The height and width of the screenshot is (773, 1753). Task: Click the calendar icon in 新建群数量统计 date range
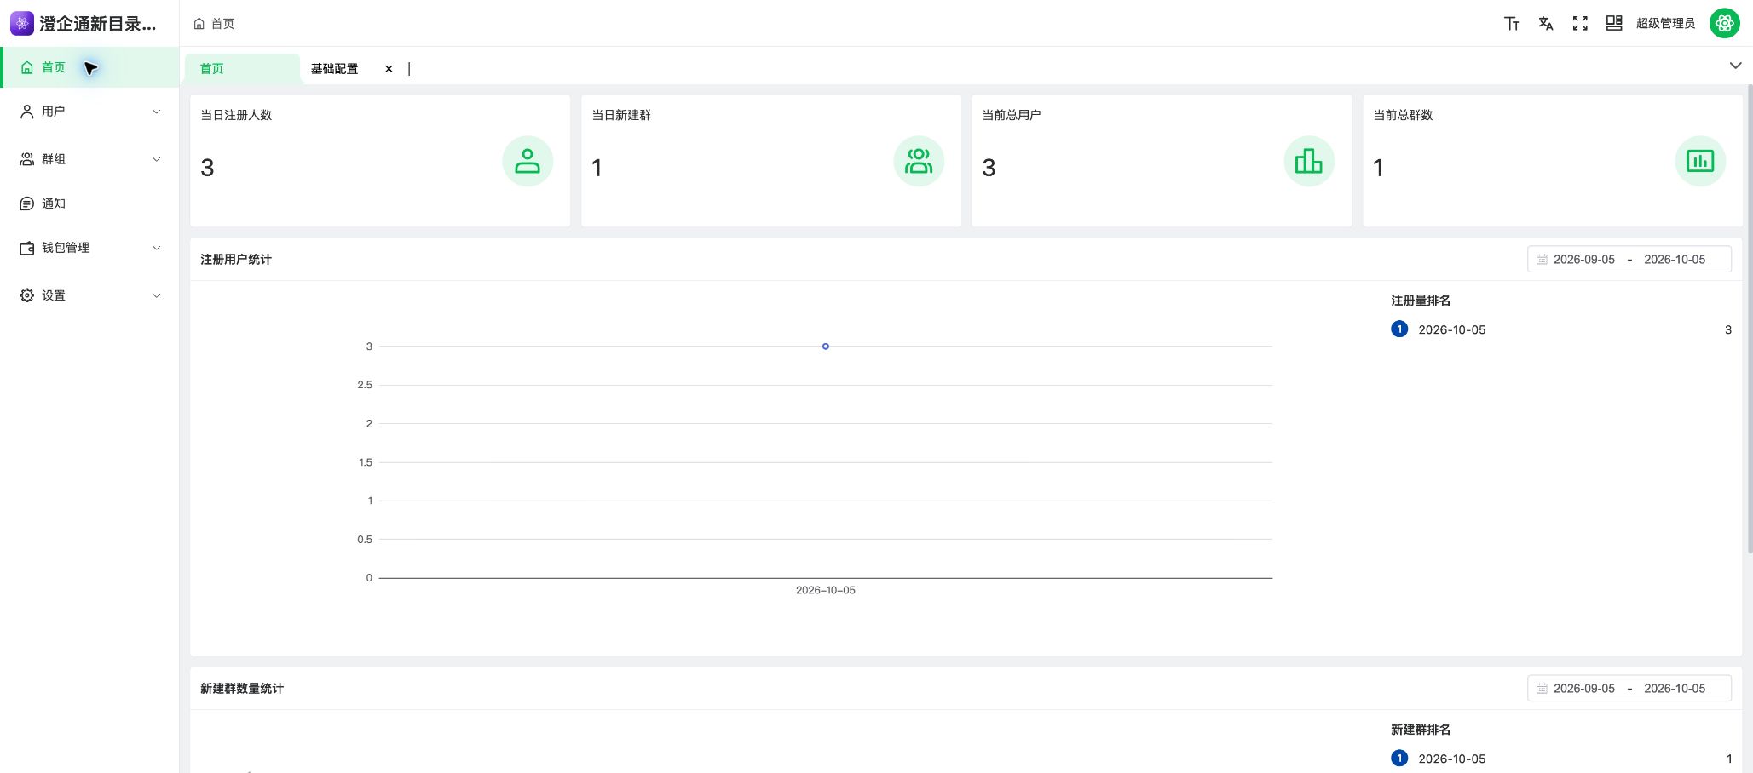(1542, 689)
